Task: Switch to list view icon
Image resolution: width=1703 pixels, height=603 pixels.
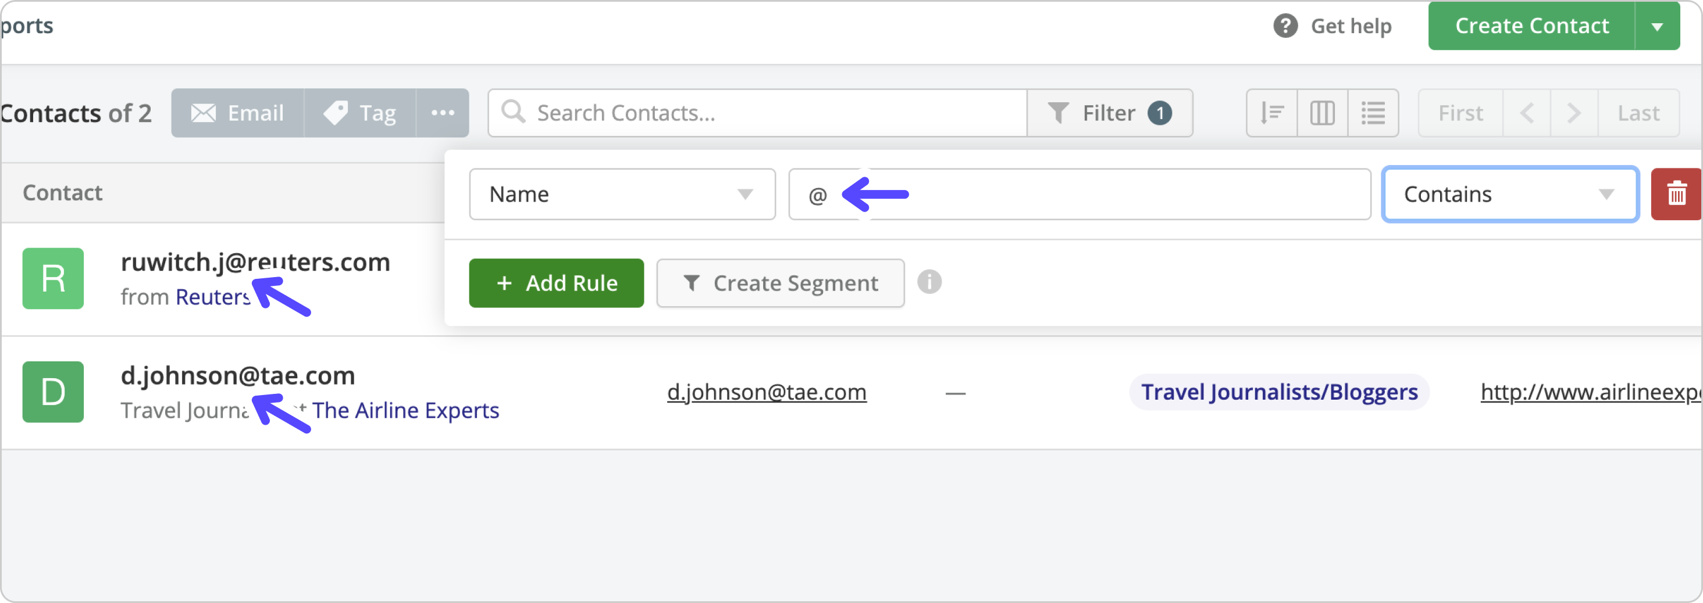Action: [1373, 113]
